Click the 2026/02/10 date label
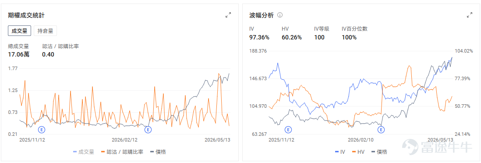 point(361,140)
